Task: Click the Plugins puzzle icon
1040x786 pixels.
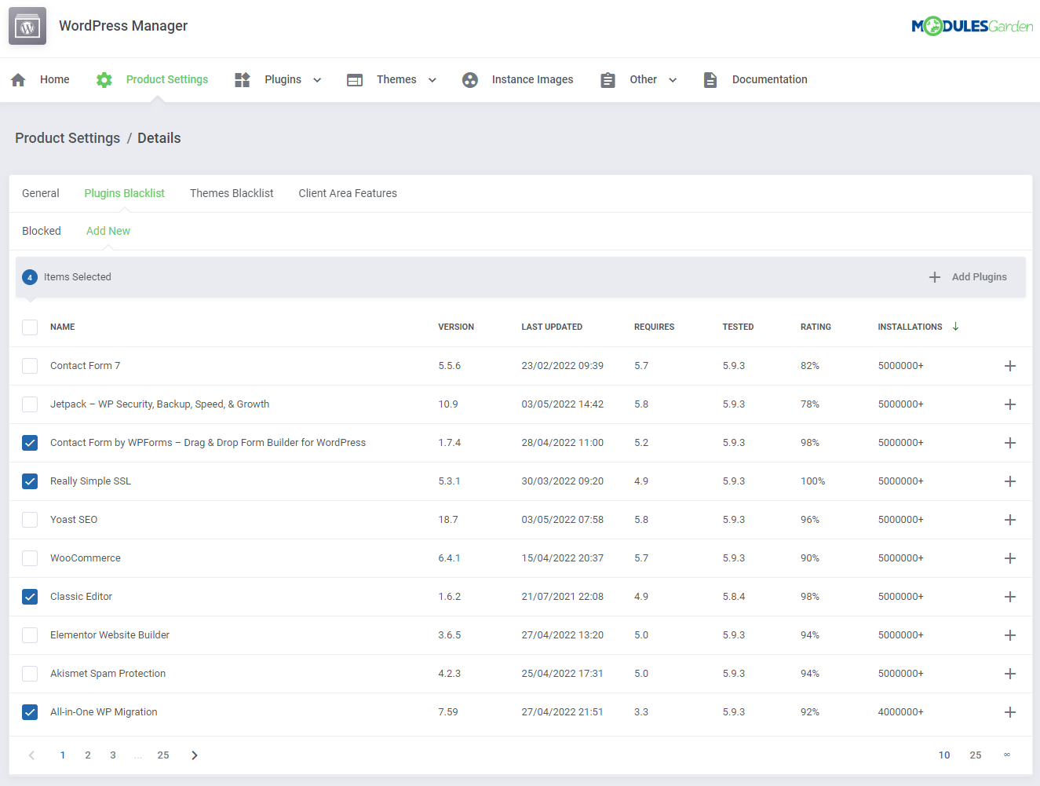Action: coord(243,79)
